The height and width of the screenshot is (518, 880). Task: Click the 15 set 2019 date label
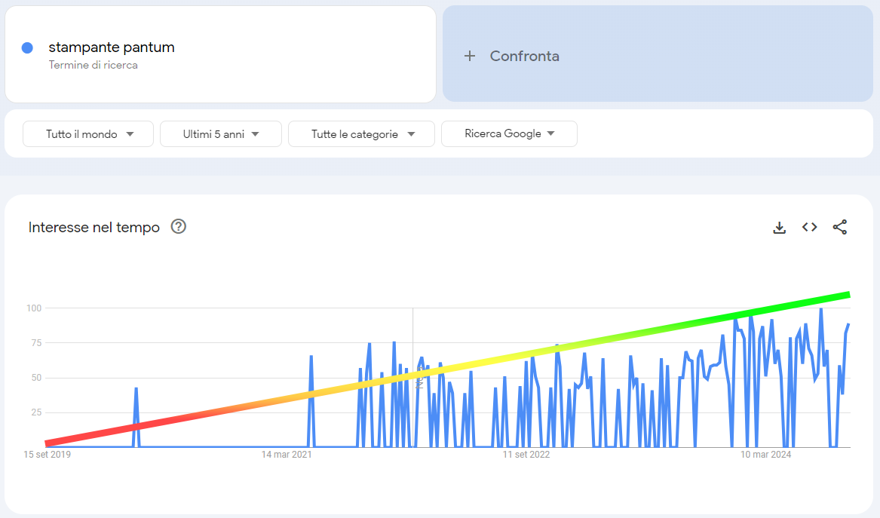tap(49, 455)
